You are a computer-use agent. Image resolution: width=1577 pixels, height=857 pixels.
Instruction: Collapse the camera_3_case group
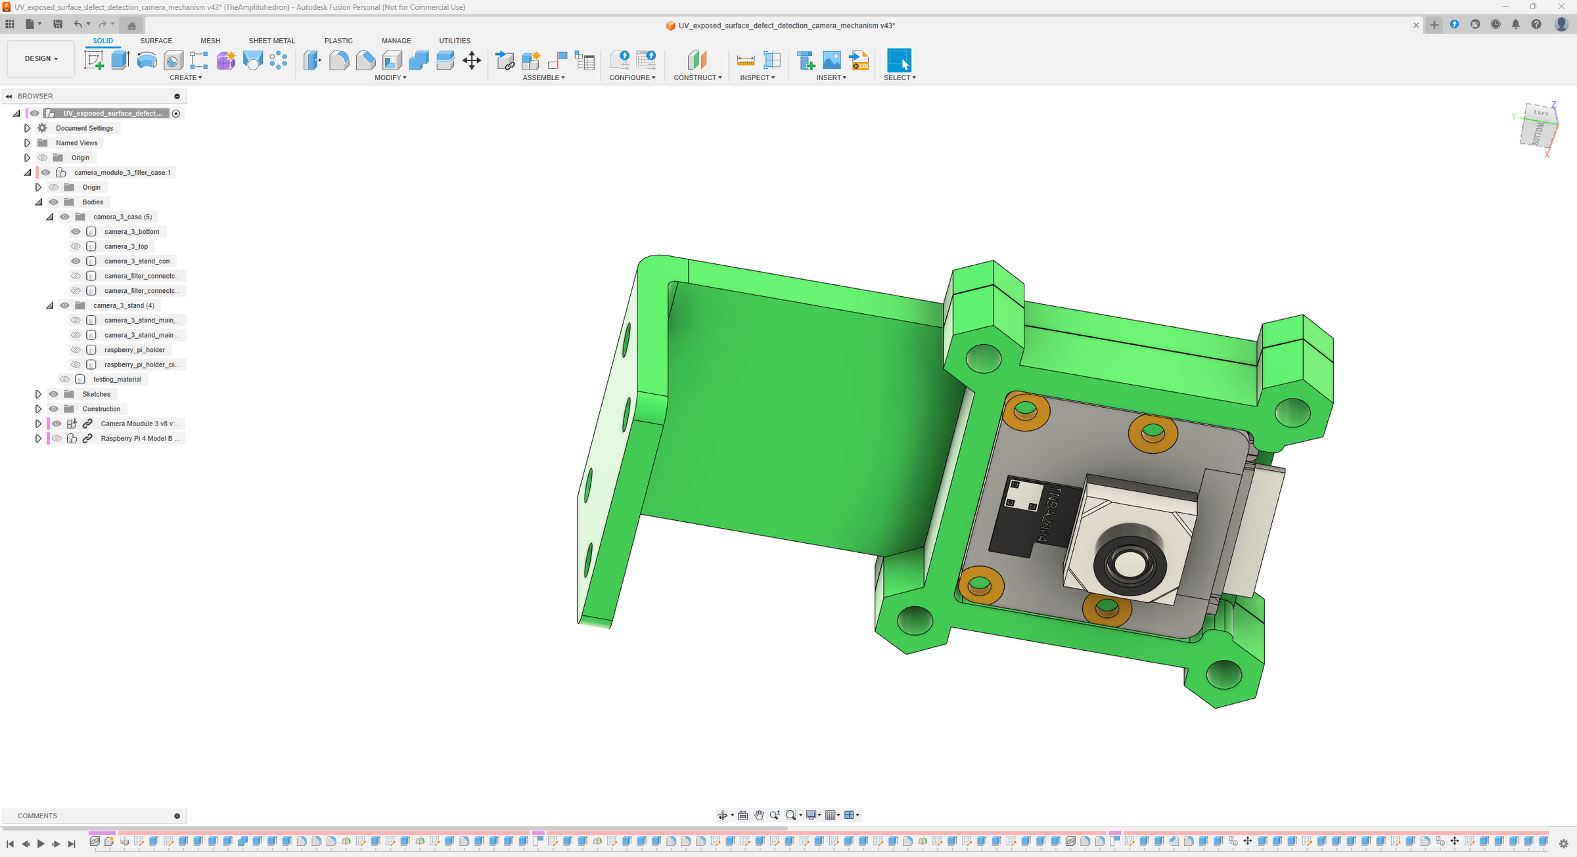click(49, 217)
